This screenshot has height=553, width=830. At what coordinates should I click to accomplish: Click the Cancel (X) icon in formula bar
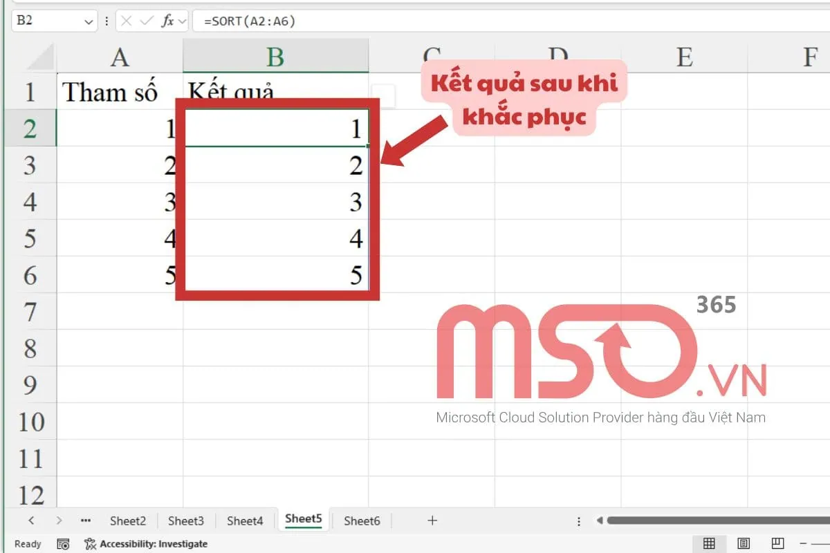[x=127, y=21]
